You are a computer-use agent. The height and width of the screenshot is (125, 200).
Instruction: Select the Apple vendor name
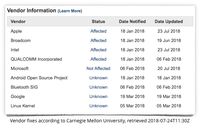click(x=16, y=31)
